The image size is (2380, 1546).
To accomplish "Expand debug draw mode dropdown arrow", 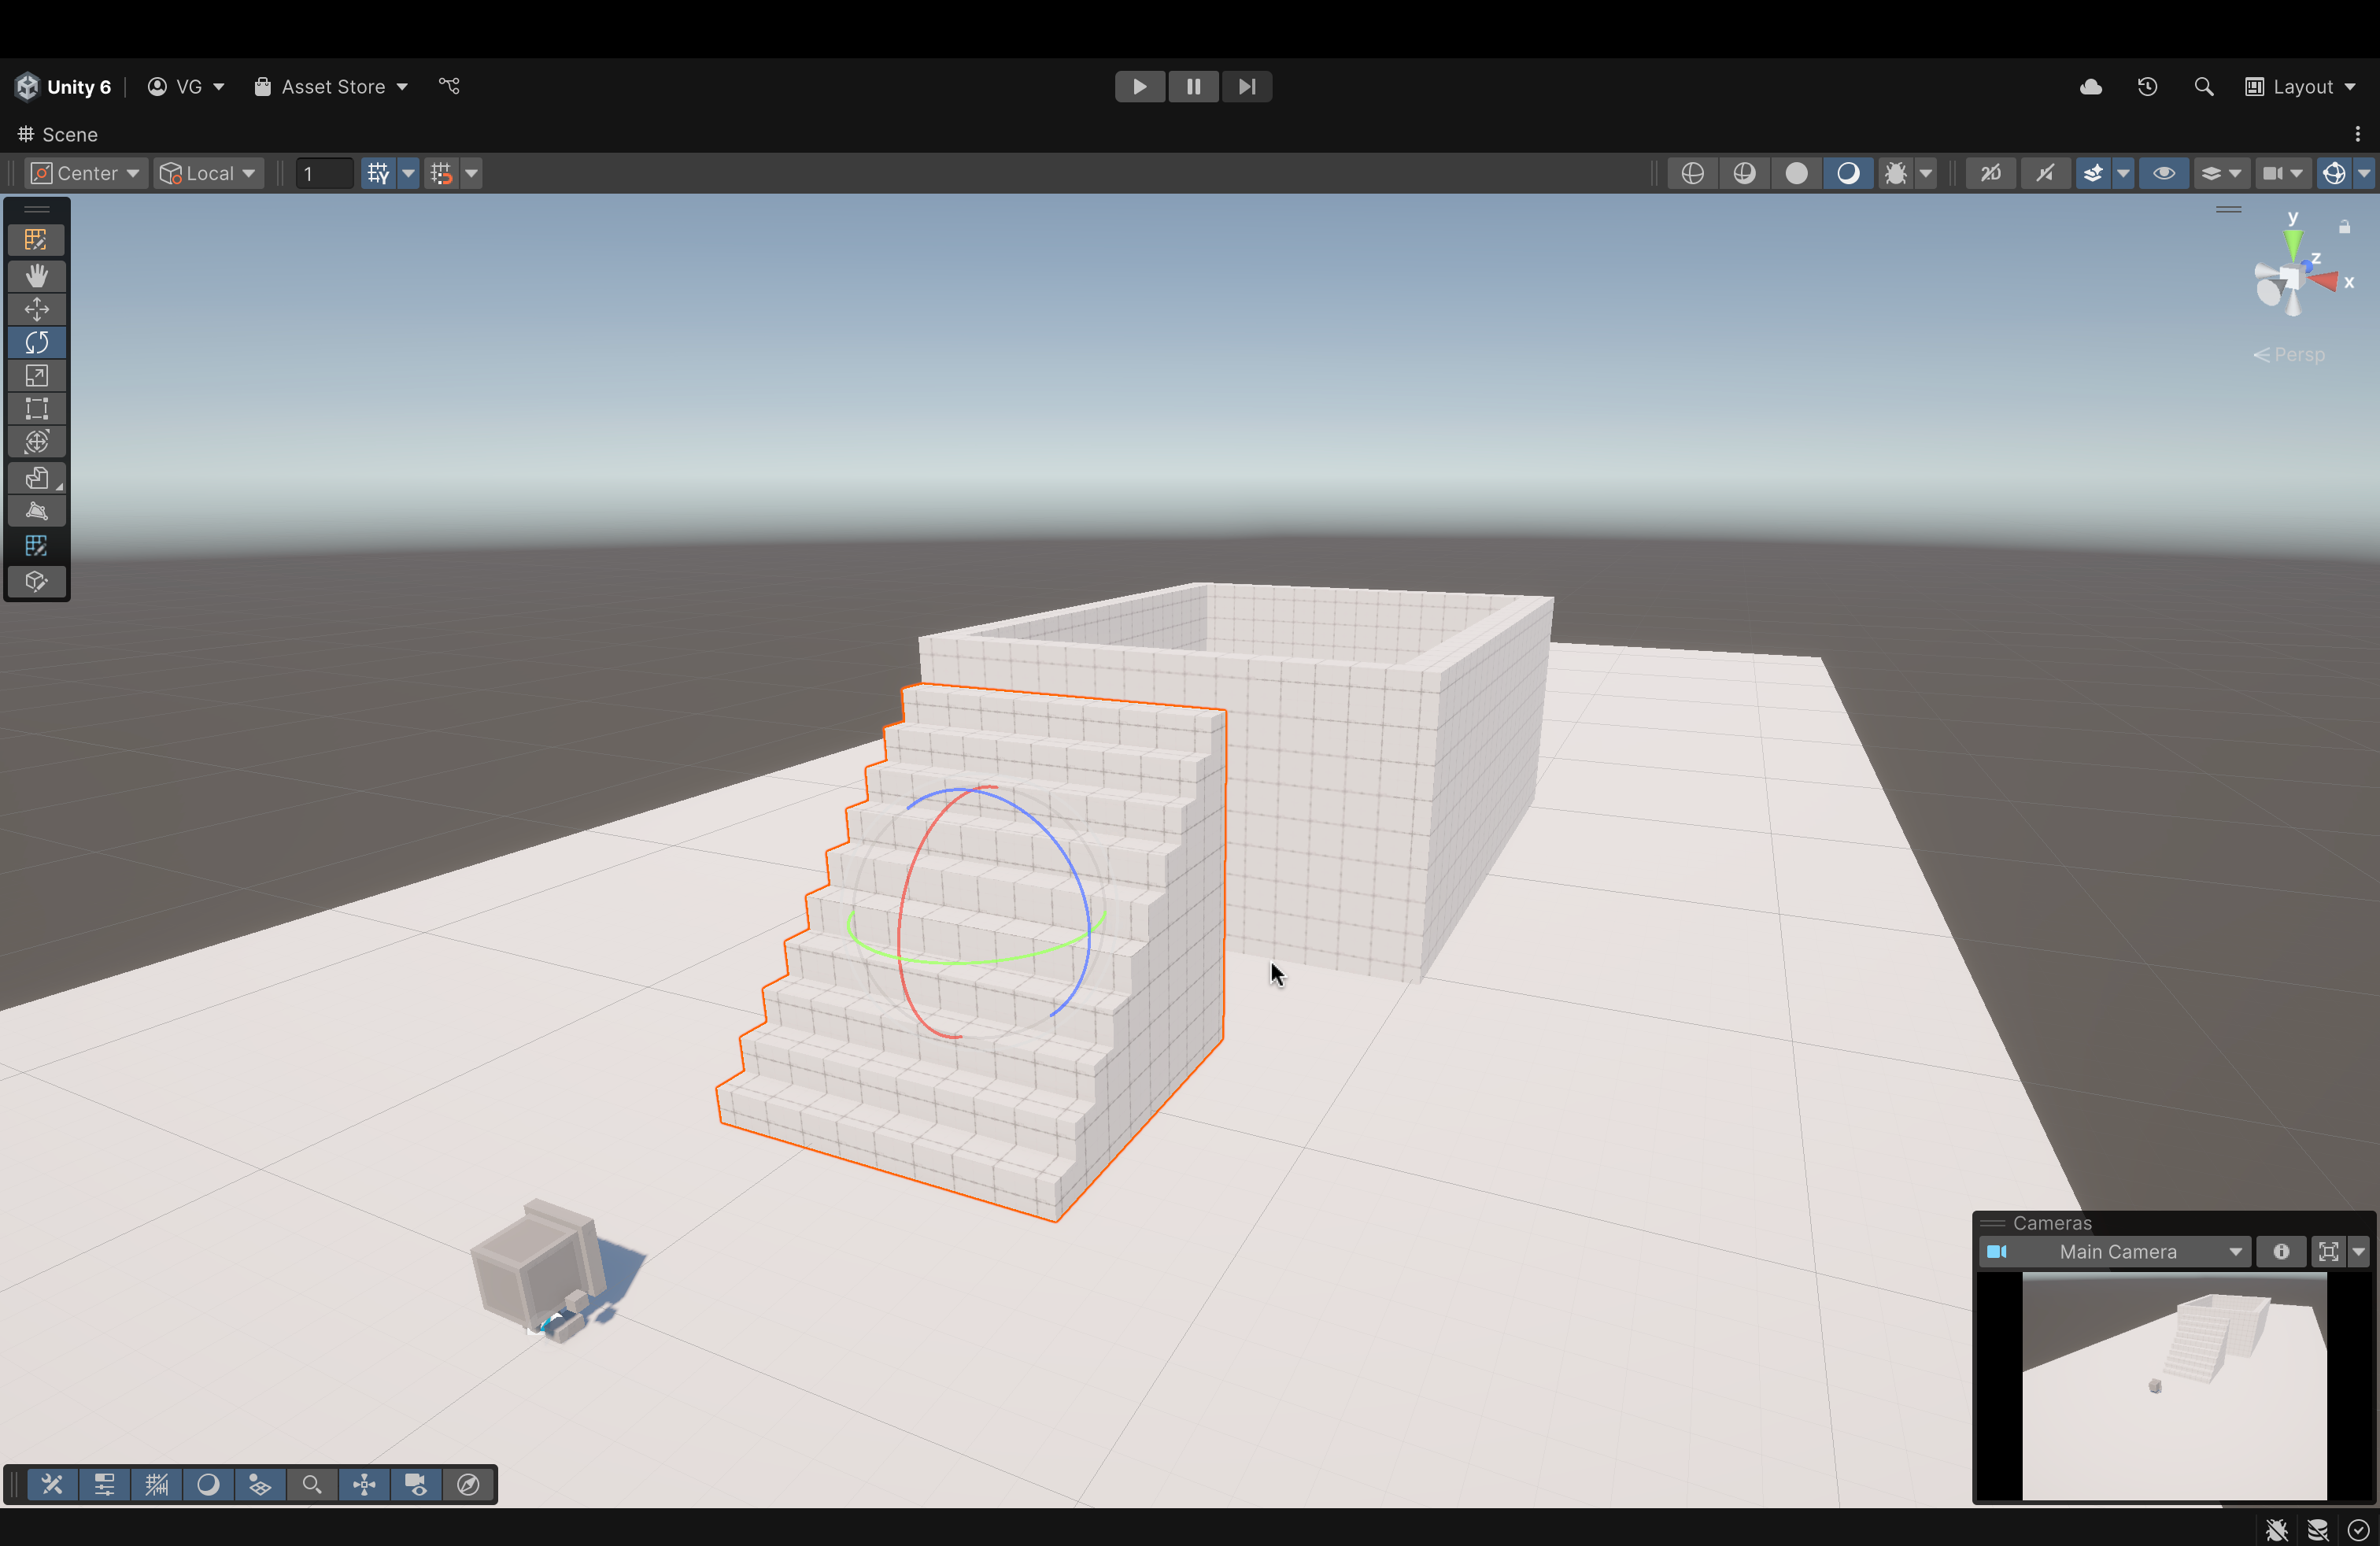I will pyautogui.click(x=1925, y=173).
